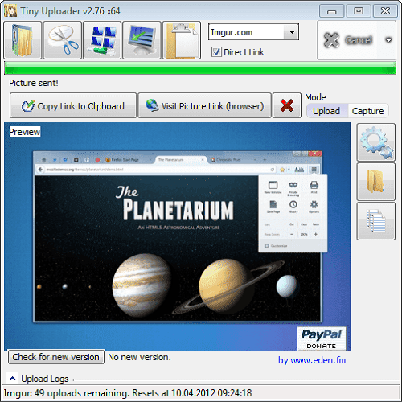Click the full screen capture monitor icon
Viewport: 402px width, 402px height.
pyautogui.click(x=142, y=40)
